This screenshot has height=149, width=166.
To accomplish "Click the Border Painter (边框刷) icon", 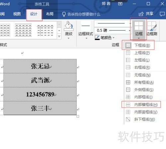I will (x=152, y=26).
